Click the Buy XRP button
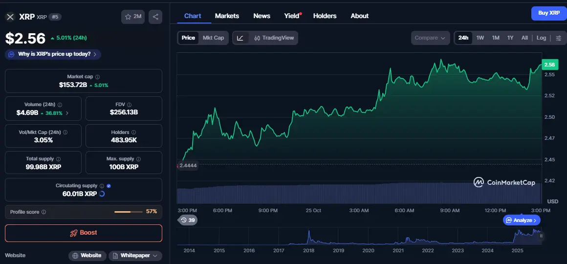Screen dimensions: 567x264 click(x=548, y=13)
